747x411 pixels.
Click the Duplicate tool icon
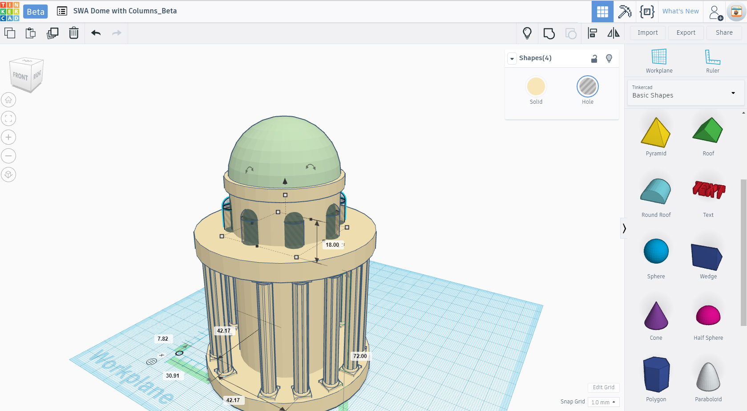pos(52,33)
